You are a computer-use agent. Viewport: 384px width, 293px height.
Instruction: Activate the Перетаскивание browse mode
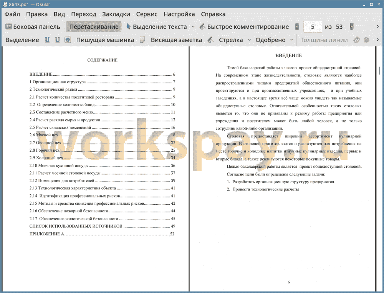pos(94,27)
